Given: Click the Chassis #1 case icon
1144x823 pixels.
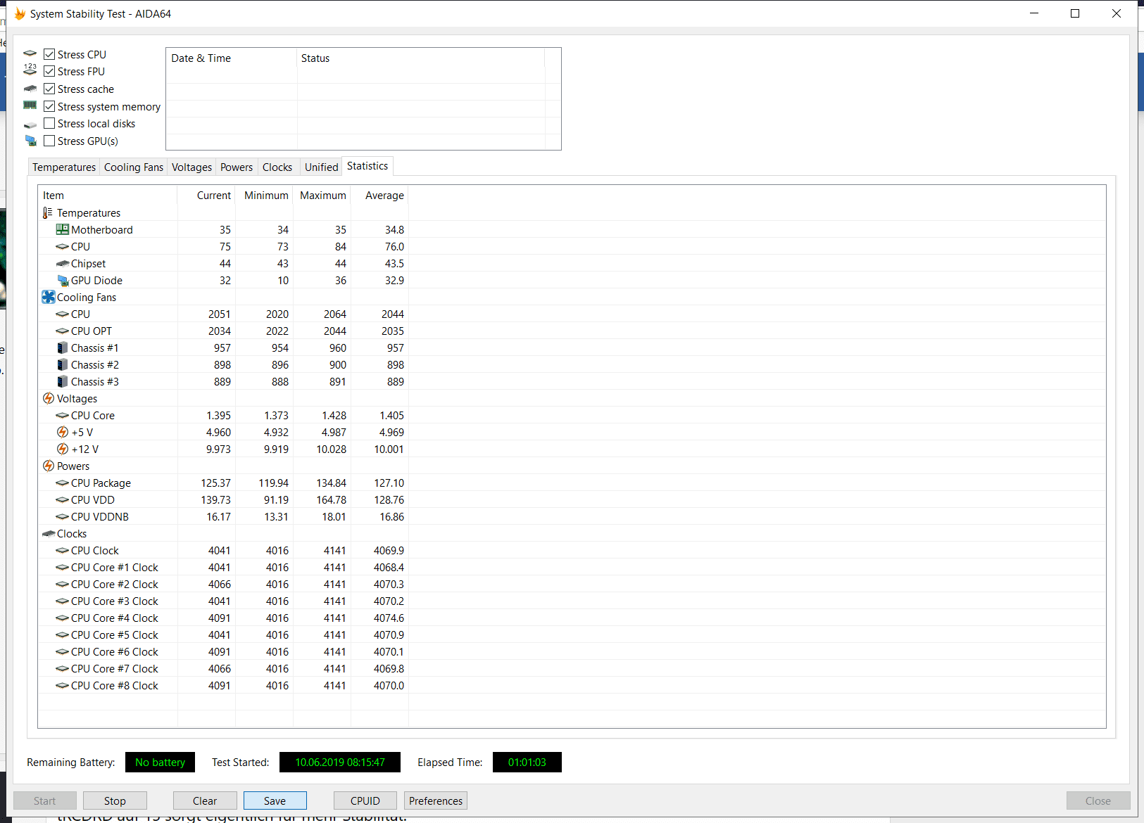Looking at the screenshot, I should [63, 347].
